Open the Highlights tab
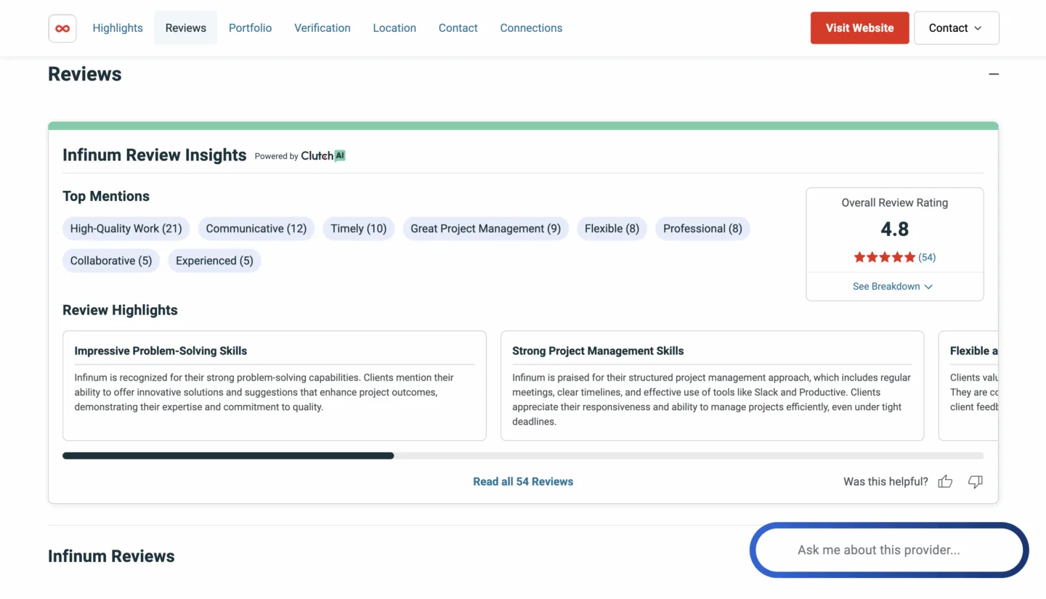 click(118, 28)
